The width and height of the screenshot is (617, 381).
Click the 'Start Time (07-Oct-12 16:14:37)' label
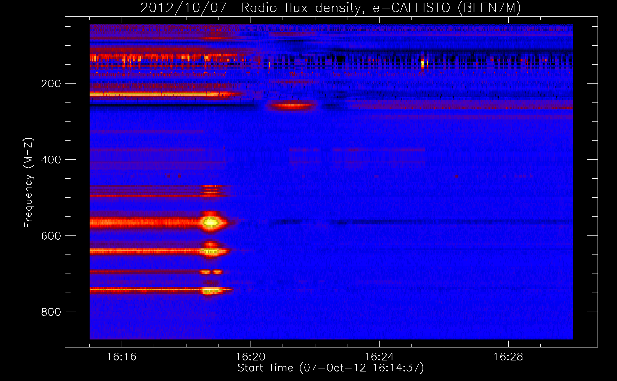pyautogui.click(x=331, y=368)
